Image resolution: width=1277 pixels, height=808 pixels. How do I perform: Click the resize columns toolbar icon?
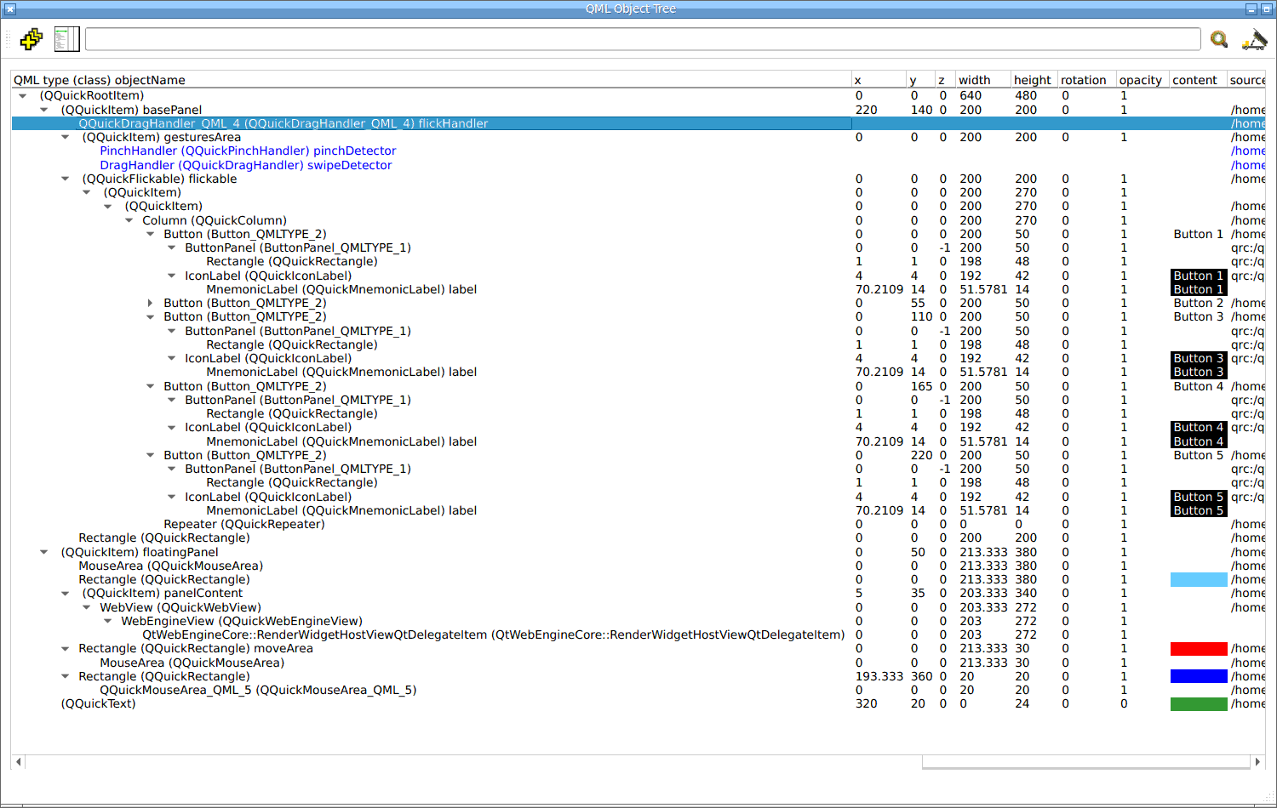coord(66,39)
